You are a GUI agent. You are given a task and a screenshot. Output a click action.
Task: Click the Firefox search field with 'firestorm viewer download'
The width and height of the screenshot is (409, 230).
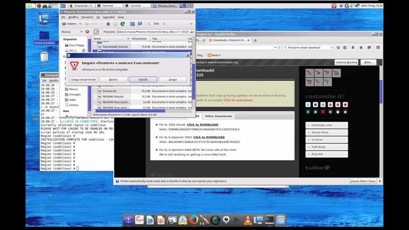[x=308, y=48]
